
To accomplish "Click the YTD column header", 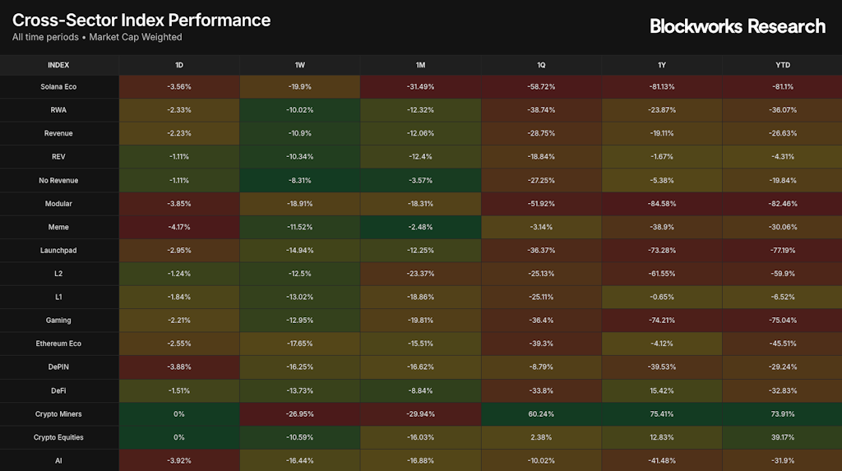I will [782, 64].
